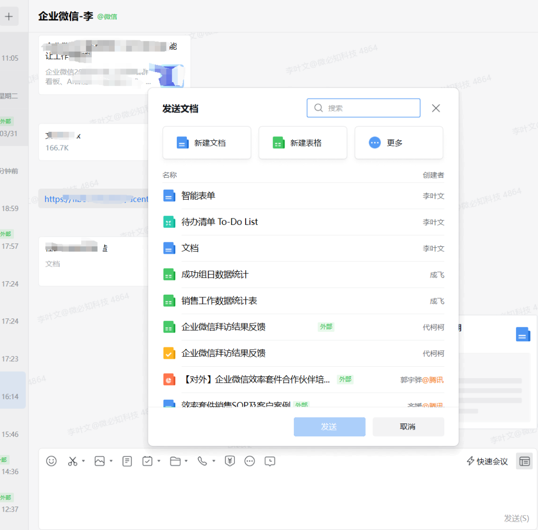Close the 发送文档 dialog

point(436,108)
